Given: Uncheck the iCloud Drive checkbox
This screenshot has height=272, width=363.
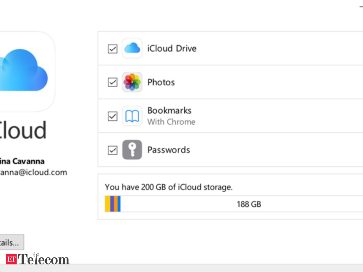Looking at the screenshot, I should tap(113, 49).
